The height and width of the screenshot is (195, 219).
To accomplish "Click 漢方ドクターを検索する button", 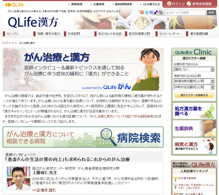I will [194, 95].
